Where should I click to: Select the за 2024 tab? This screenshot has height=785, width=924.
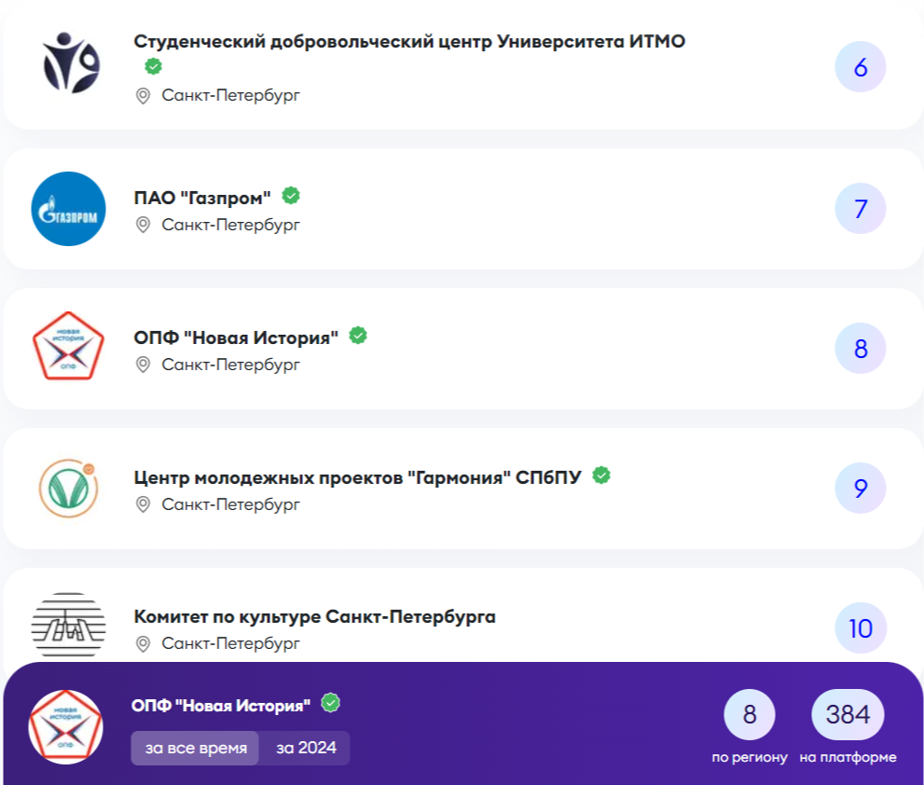[304, 748]
